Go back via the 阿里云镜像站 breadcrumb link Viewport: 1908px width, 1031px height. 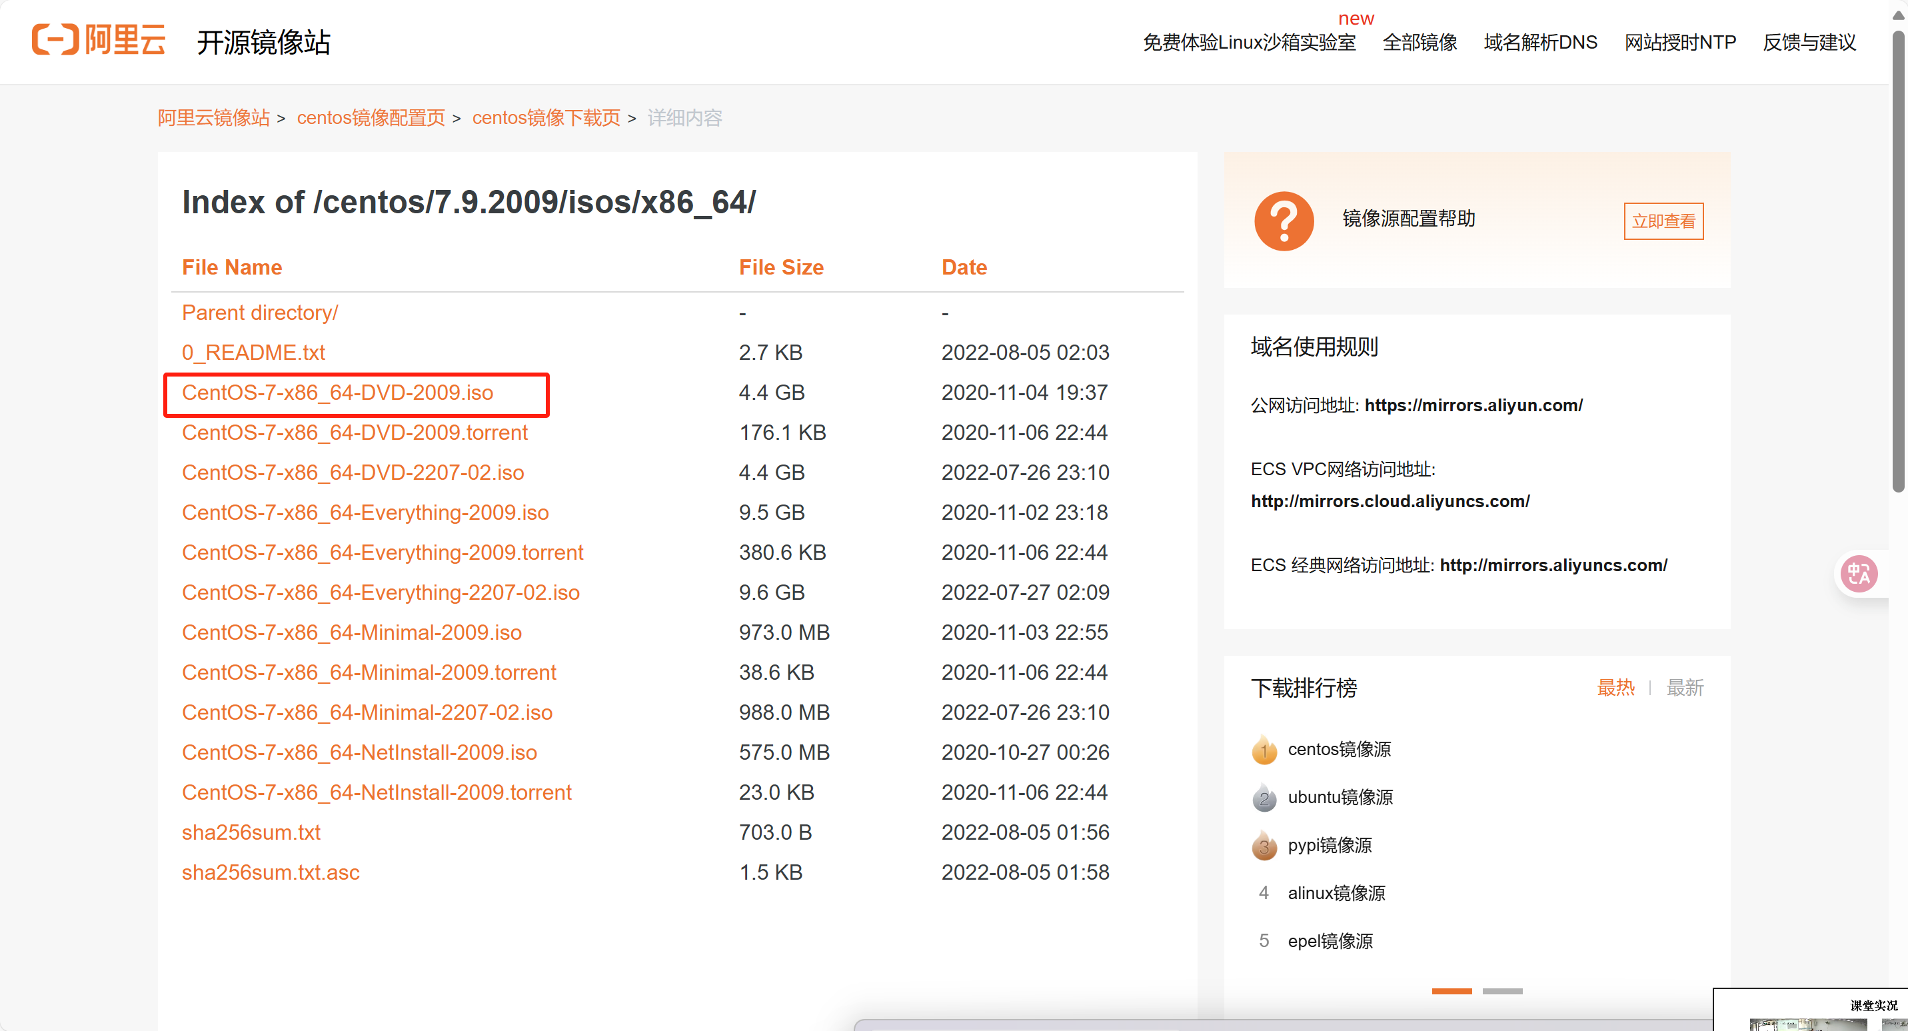pyautogui.click(x=213, y=118)
